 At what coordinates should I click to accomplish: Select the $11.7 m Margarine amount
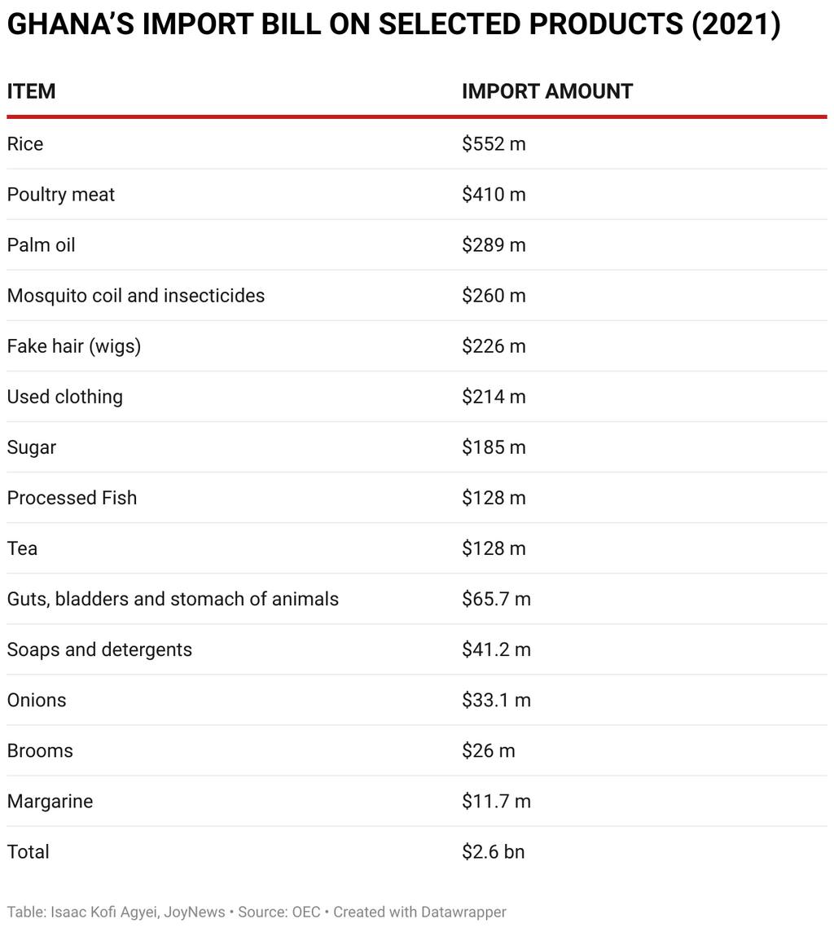pyautogui.click(x=496, y=801)
